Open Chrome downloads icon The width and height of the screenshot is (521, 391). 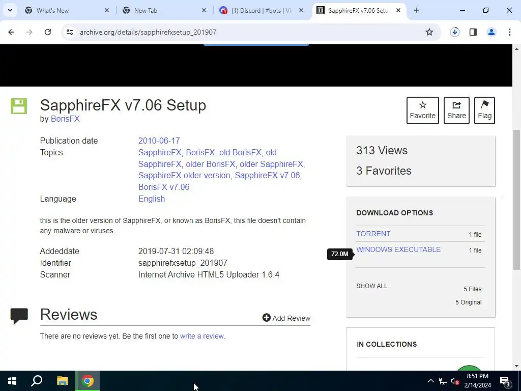(455, 32)
